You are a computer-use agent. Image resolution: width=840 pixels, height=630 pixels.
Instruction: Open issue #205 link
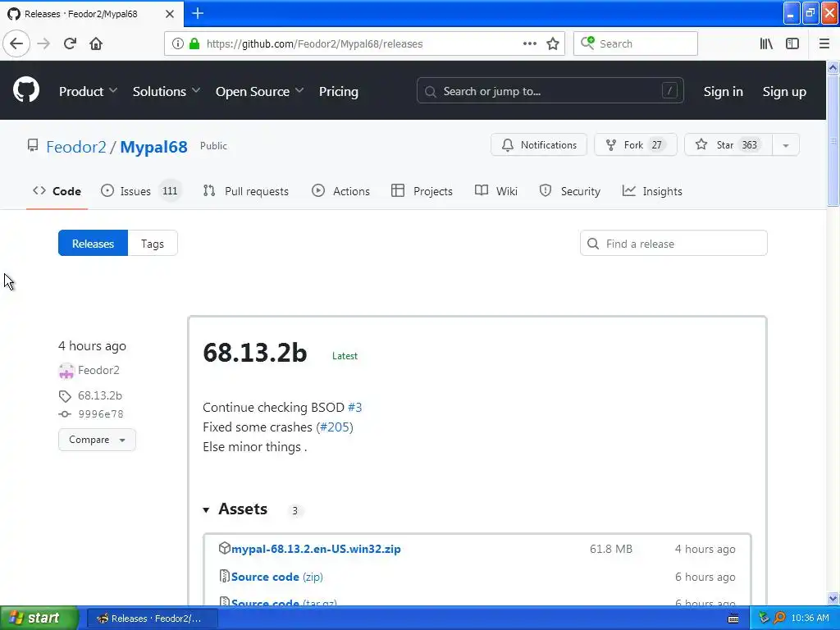coord(336,427)
